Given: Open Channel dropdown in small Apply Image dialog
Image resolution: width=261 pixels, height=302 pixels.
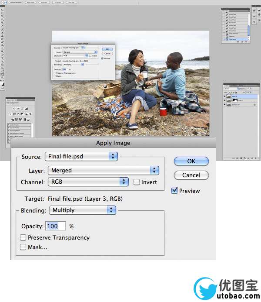Looking at the screenshot, I should pyautogui.click(x=75, y=56).
